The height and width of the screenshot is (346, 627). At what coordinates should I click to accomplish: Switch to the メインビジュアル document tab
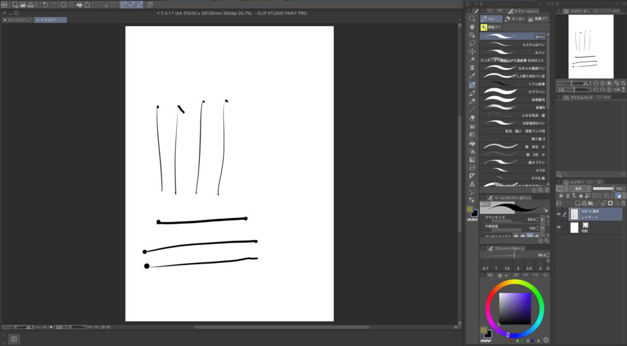pos(17,20)
